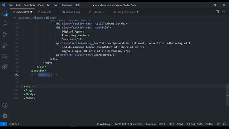The height and width of the screenshot is (129, 229).
Task: Change end of line sequence CRLF
Action: pos(171,124)
